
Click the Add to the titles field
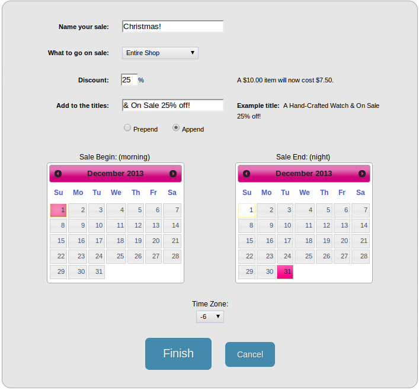[x=172, y=106]
